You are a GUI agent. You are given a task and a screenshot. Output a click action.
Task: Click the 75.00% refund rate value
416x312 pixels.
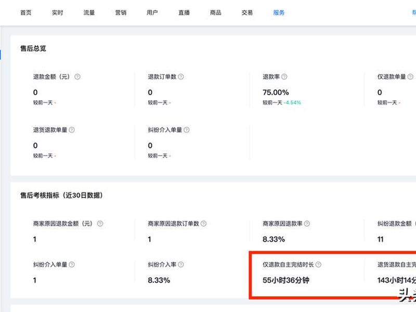[x=276, y=93]
